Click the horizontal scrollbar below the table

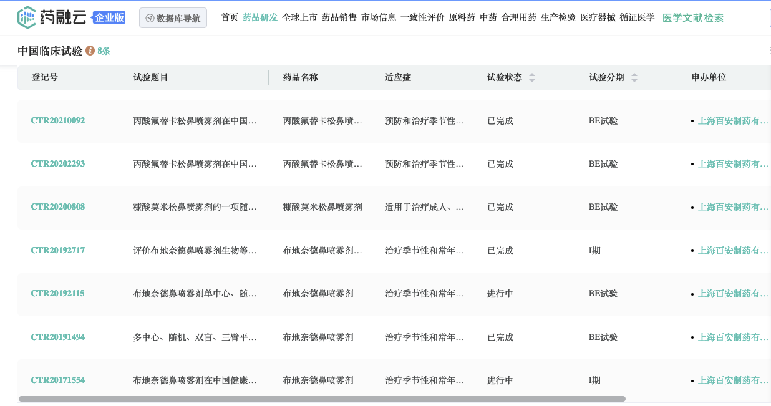pos(322,399)
